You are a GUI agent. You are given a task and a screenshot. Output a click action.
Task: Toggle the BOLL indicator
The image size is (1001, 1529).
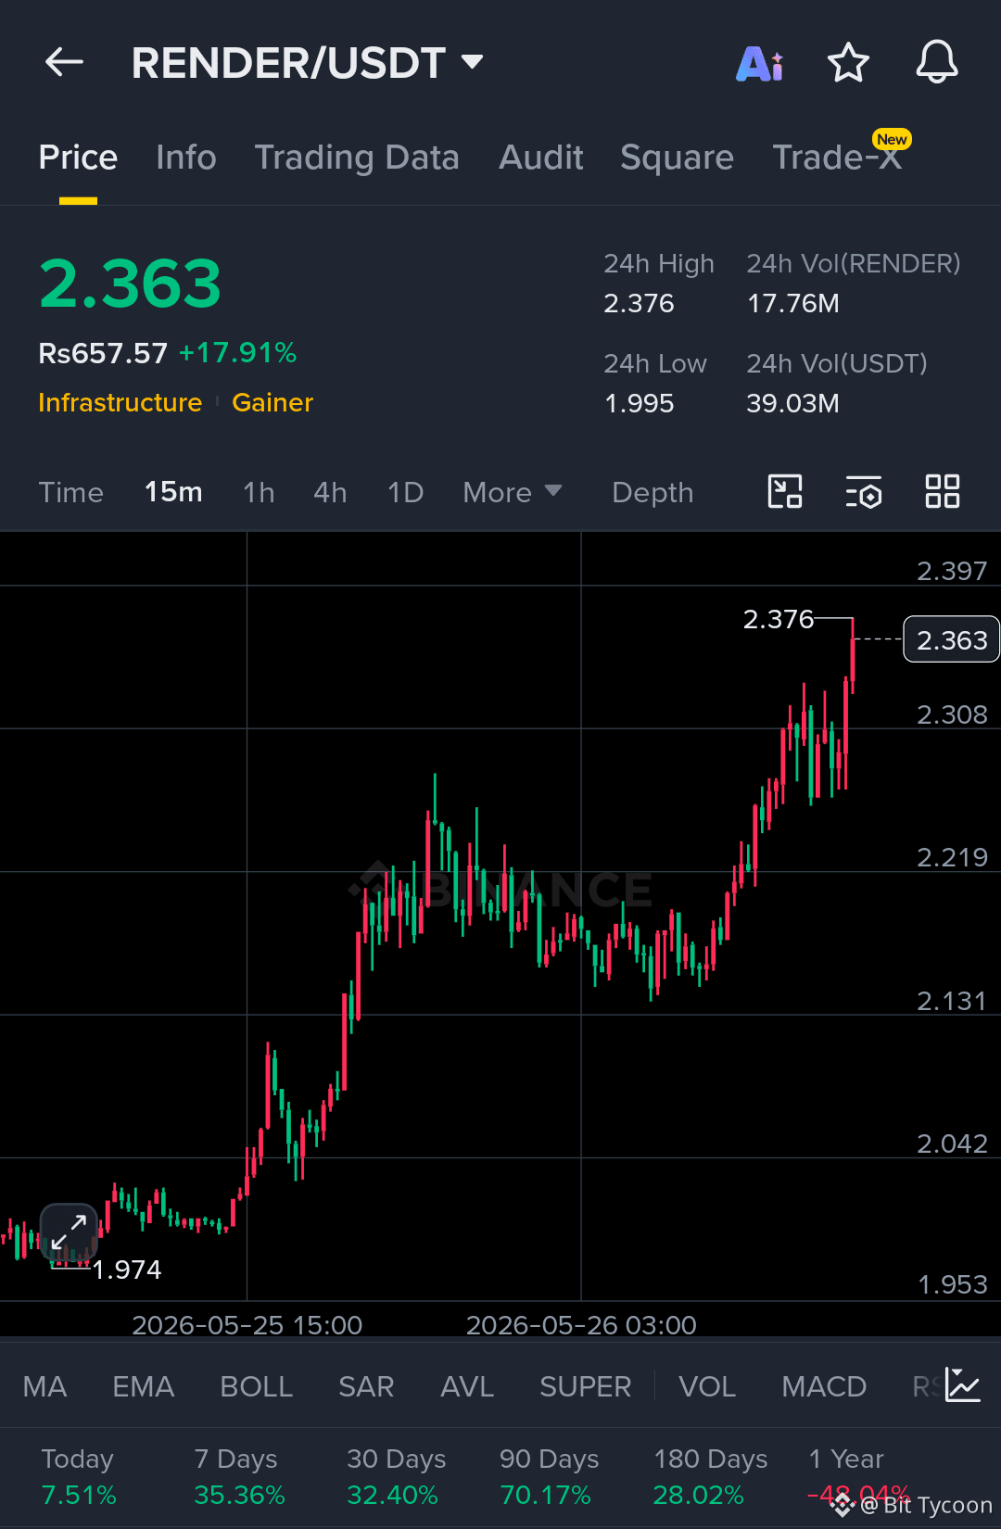pos(256,1386)
